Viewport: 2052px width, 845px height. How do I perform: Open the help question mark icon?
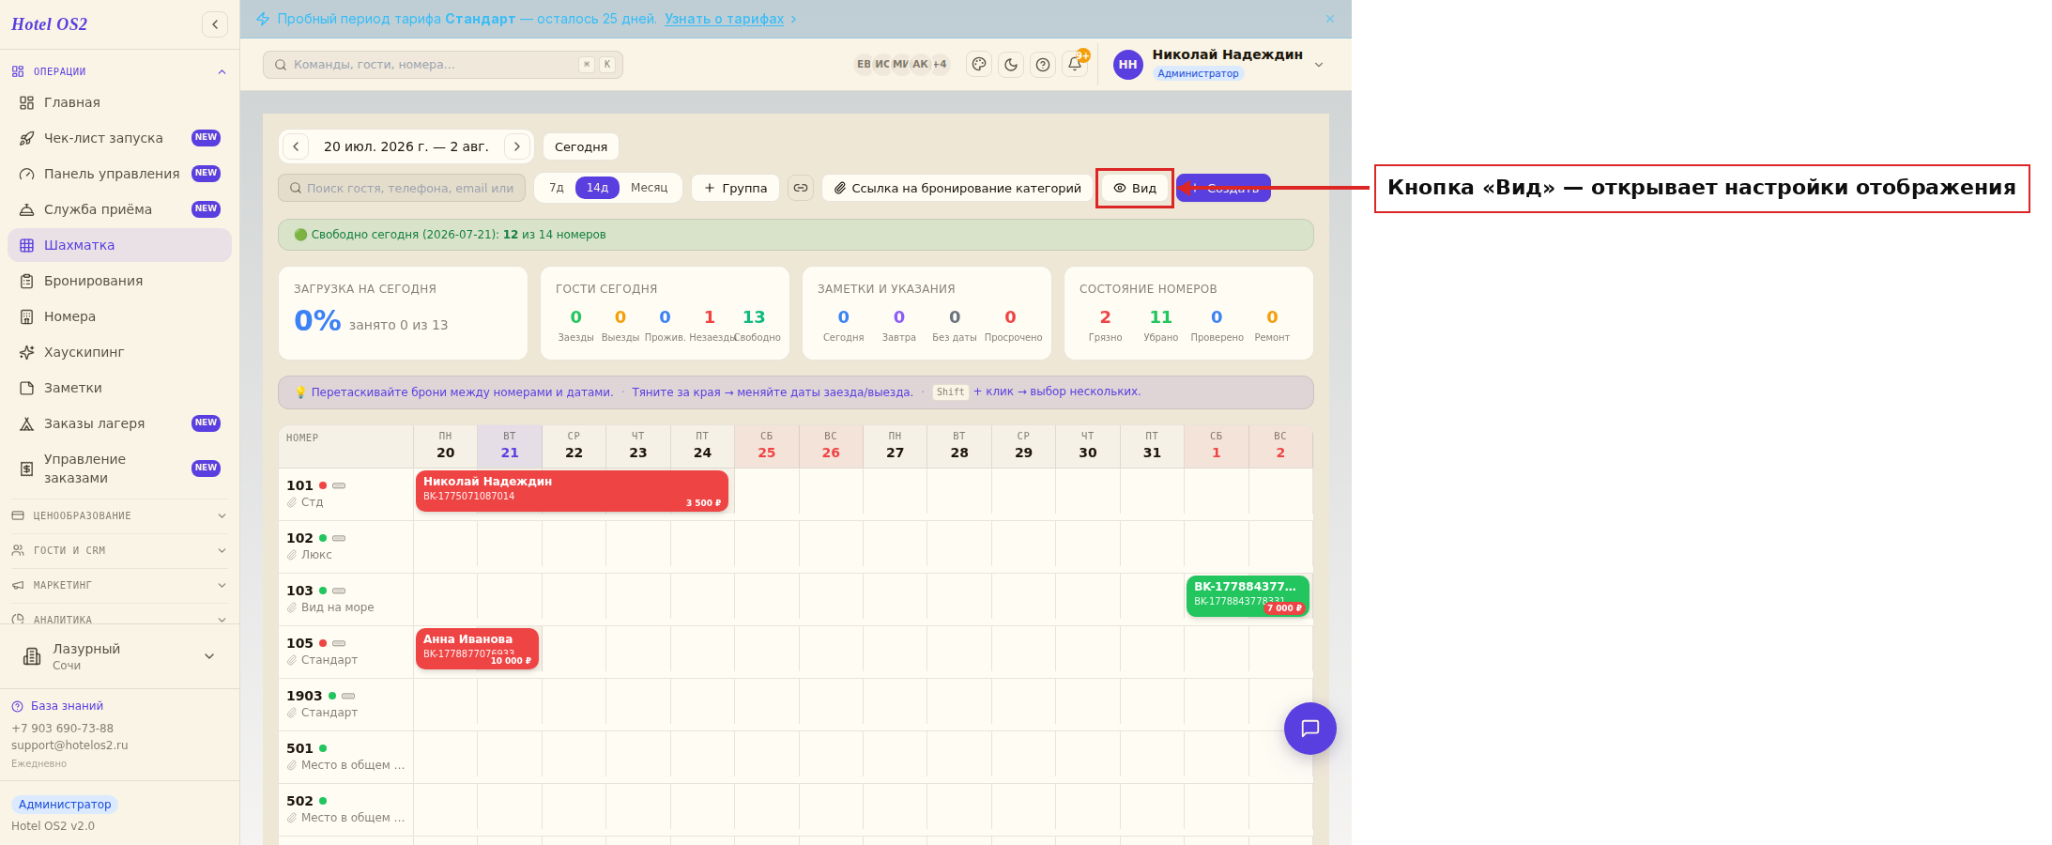[x=1043, y=65]
